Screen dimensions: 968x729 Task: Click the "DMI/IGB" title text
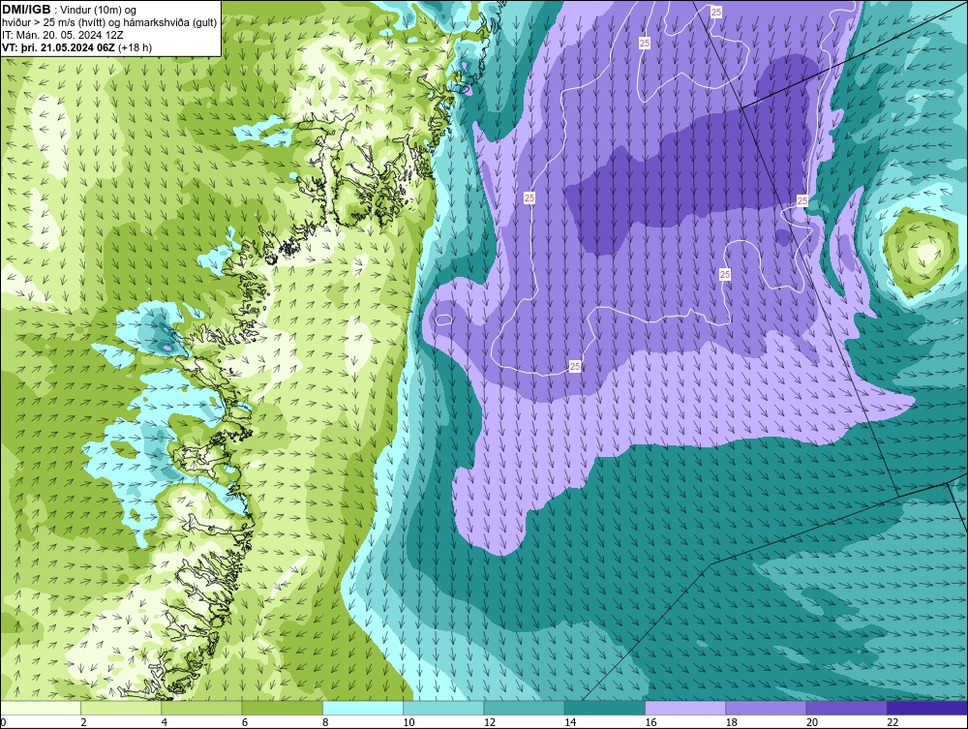click(x=26, y=10)
